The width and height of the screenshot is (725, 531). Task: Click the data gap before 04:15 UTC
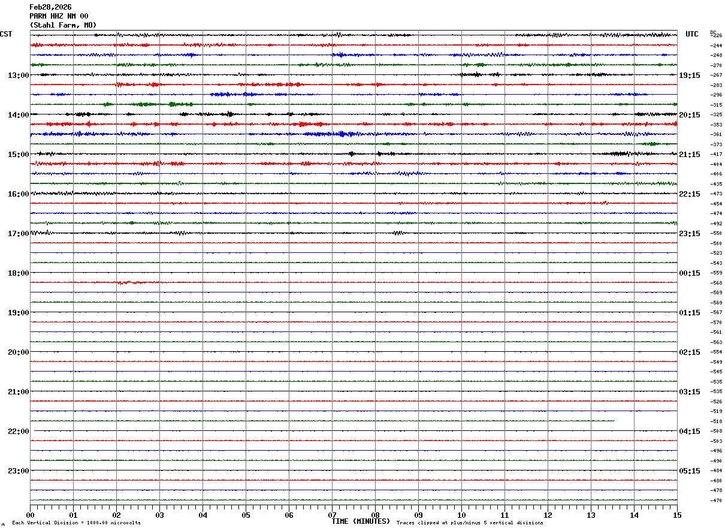pos(624,421)
